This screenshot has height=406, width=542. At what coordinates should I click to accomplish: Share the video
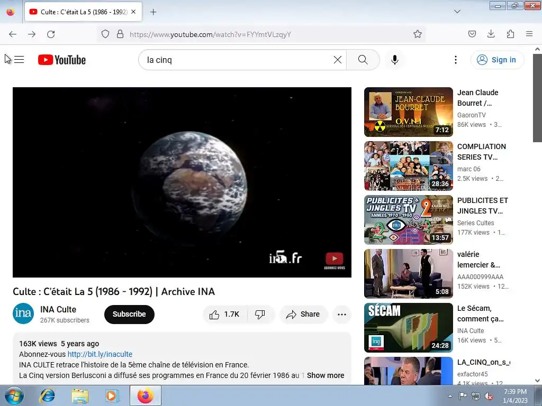[x=303, y=314]
